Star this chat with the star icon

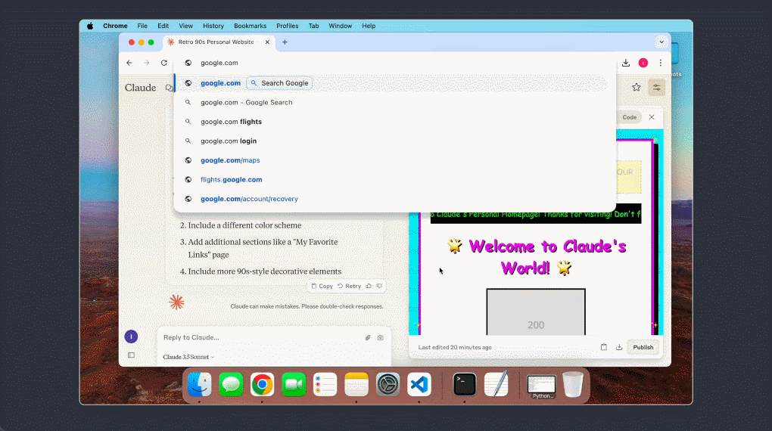click(x=637, y=88)
